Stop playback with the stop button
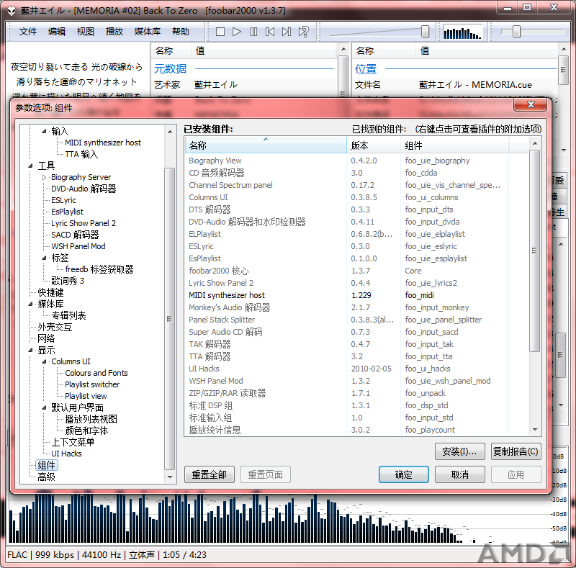Image resolution: width=576 pixels, height=568 pixels. [220, 32]
